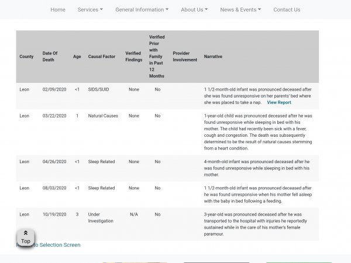This screenshot has height=263, width=351.
Task: Open the View Report link
Action: click(278, 102)
